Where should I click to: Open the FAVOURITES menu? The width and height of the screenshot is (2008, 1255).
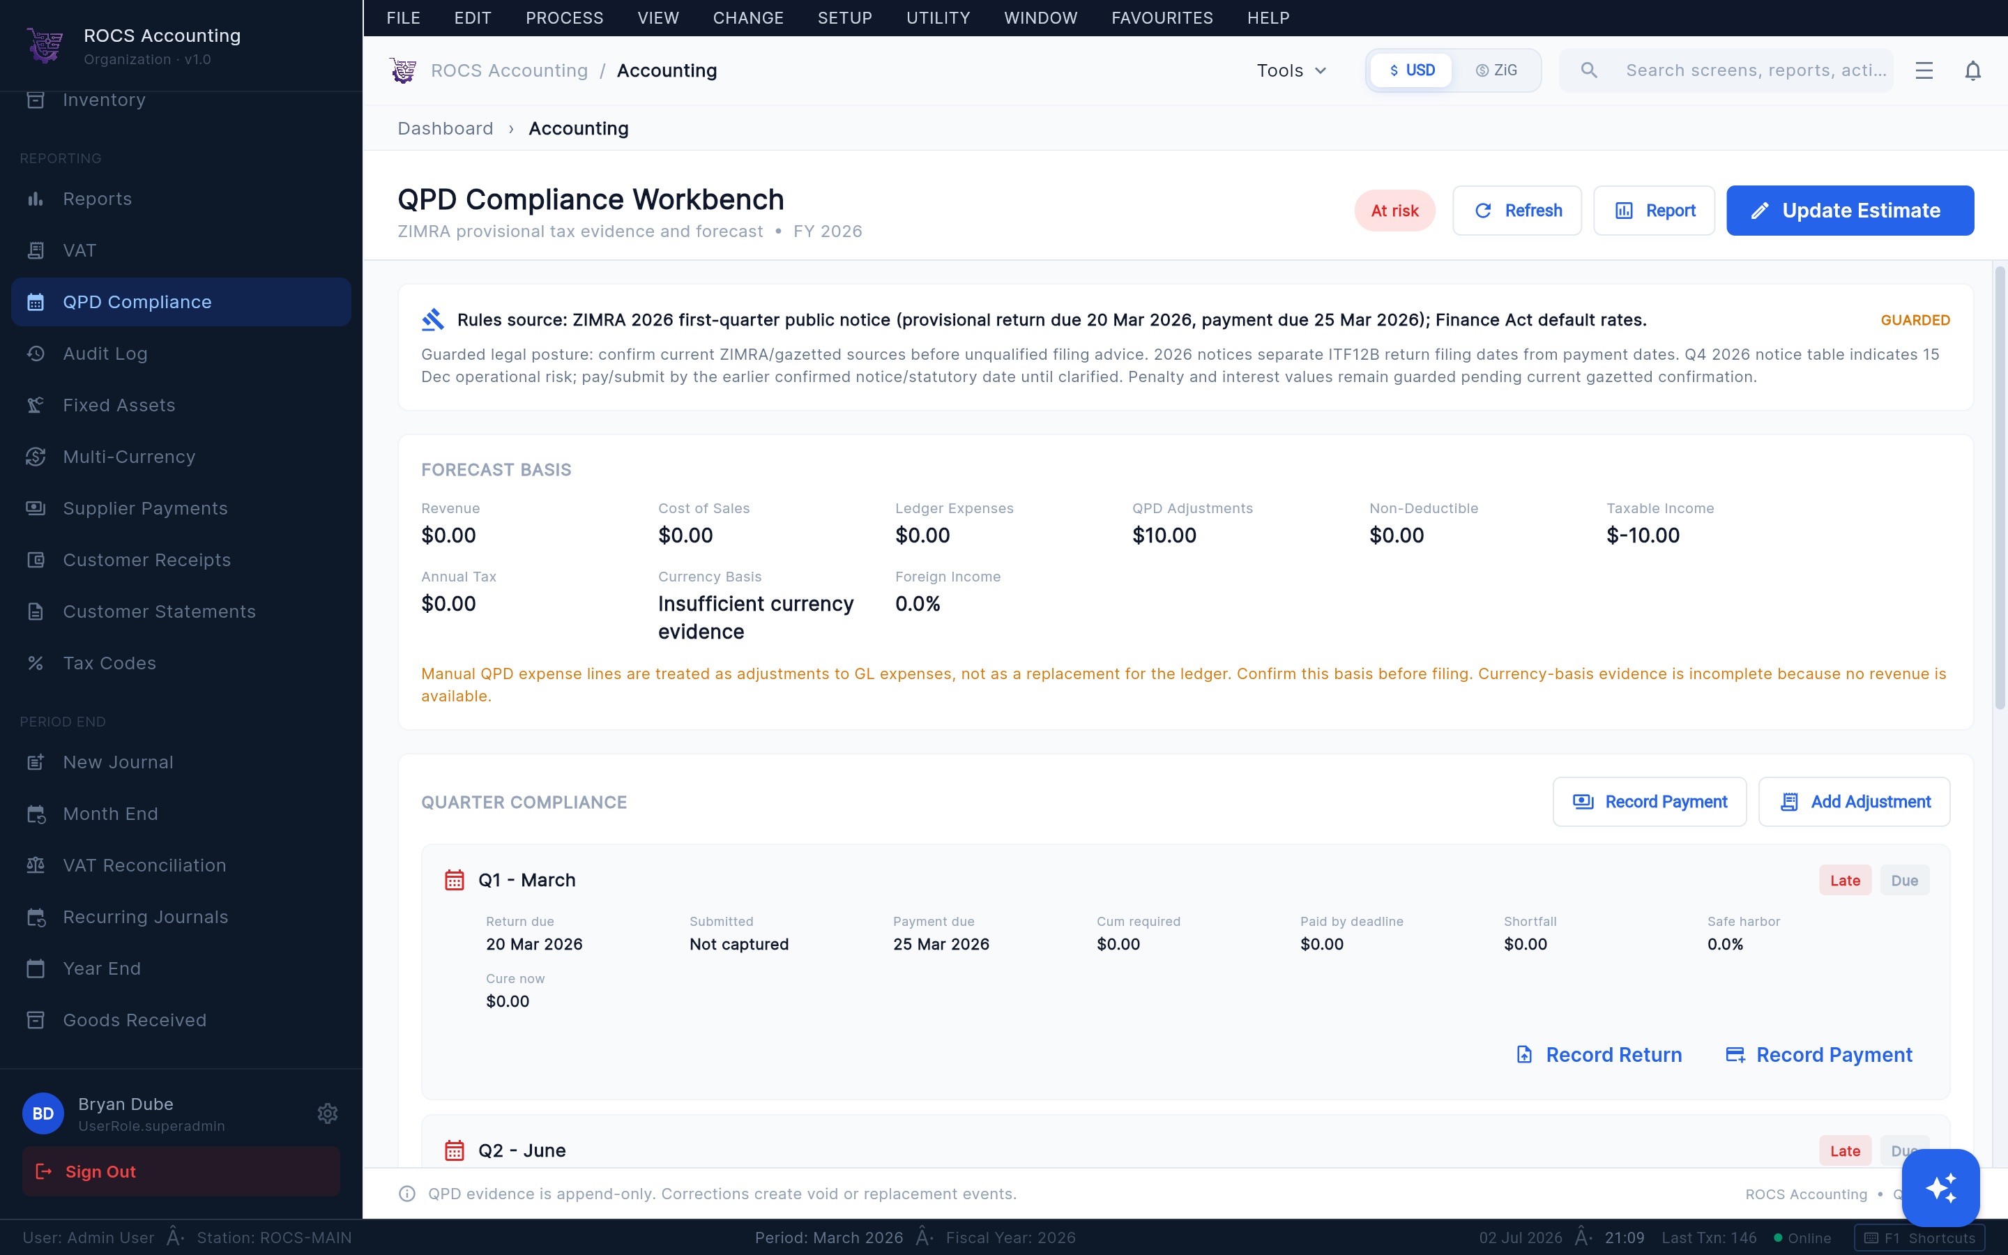point(1162,17)
